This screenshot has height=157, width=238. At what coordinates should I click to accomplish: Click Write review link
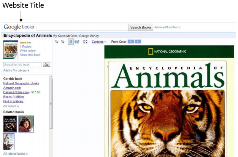[x=28, y=51]
